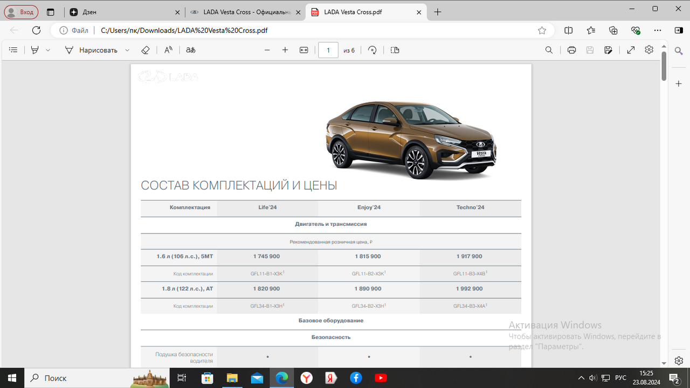The height and width of the screenshot is (388, 690).
Task: Switch to the LADA Vesta Cross official site tab
Action: (245, 12)
